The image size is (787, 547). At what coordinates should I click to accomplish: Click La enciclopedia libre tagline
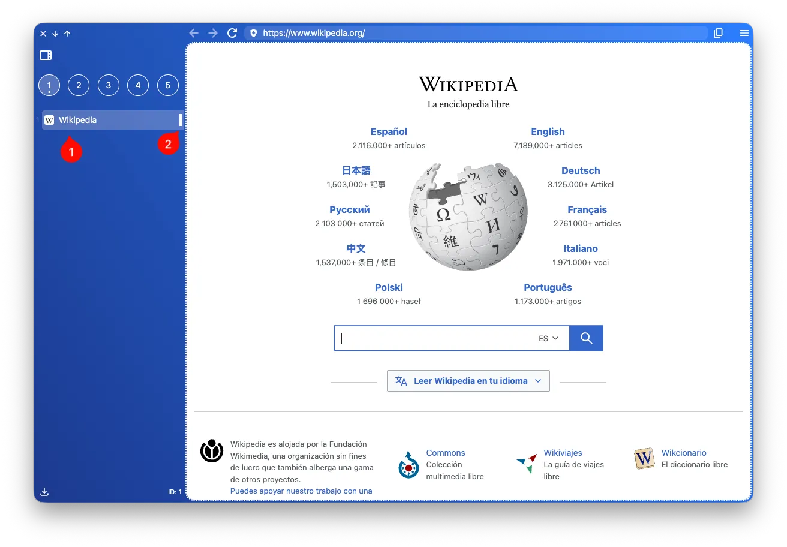pos(468,104)
